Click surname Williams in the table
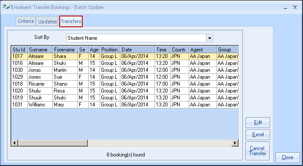The width and height of the screenshot is (303, 166). (x=40, y=105)
